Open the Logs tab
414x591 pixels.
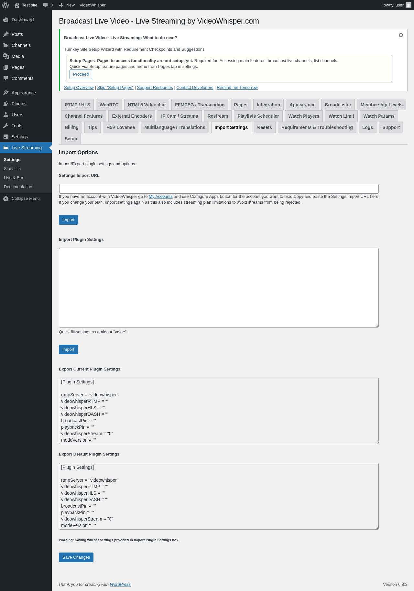(367, 127)
